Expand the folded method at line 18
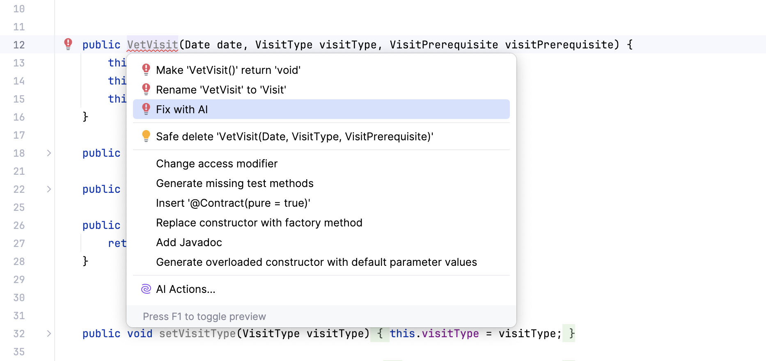766x361 pixels. click(x=49, y=153)
